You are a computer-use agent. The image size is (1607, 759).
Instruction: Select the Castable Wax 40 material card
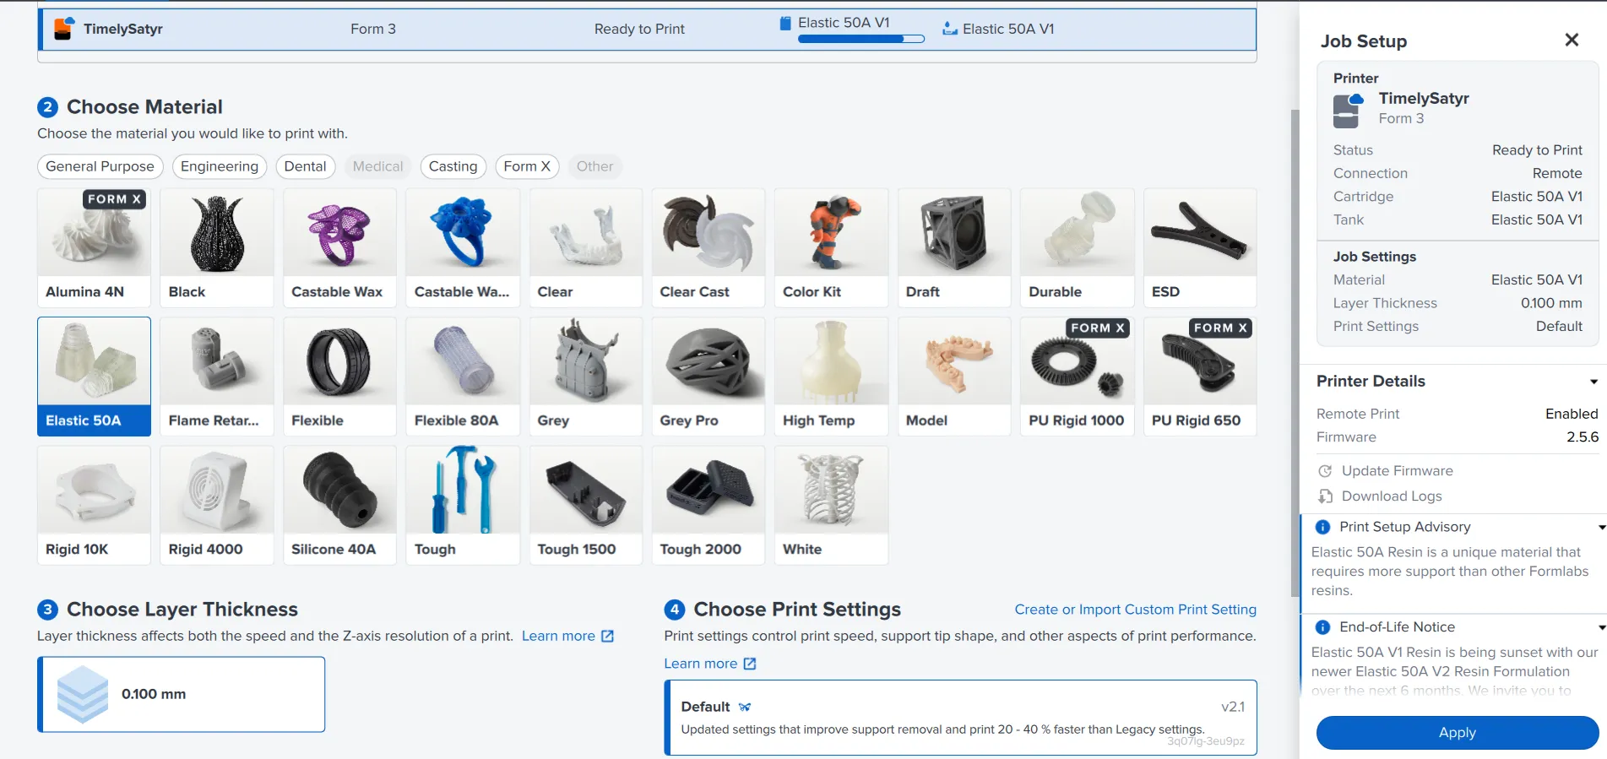point(463,247)
